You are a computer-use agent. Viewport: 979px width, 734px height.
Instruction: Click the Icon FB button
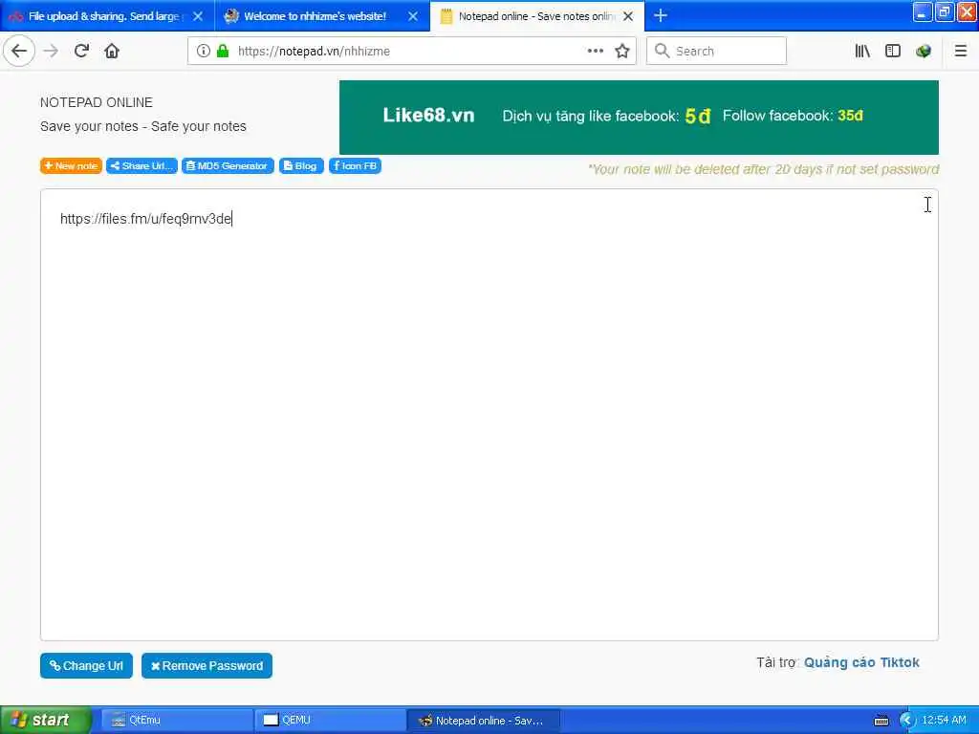click(355, 165)
